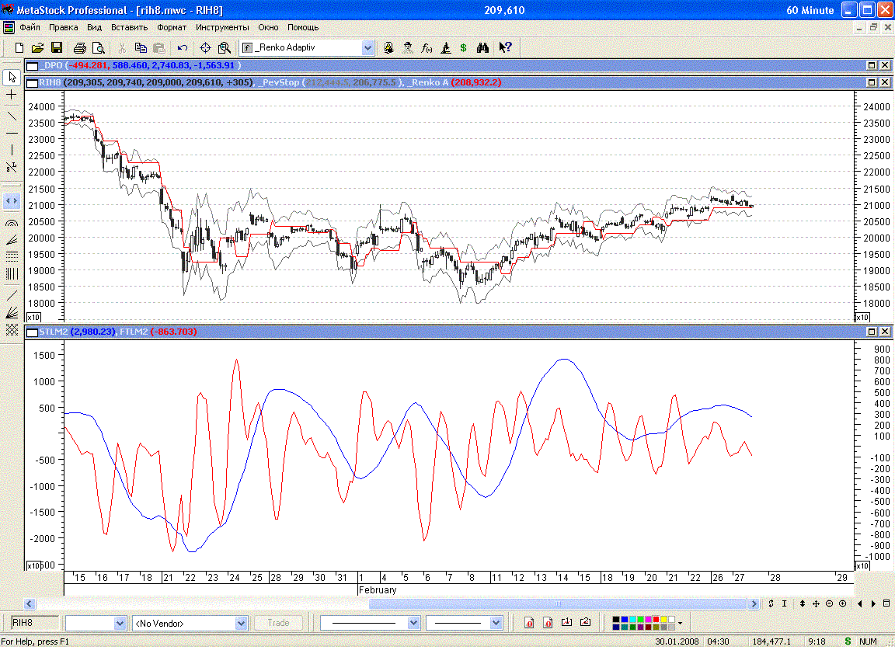The image size is (895, 671).
Task: Open the Вставить menu
Action: 130,27
